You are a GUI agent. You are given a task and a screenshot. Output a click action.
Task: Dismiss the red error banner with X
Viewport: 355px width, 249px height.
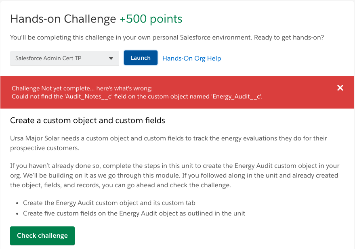pos(340,88)
